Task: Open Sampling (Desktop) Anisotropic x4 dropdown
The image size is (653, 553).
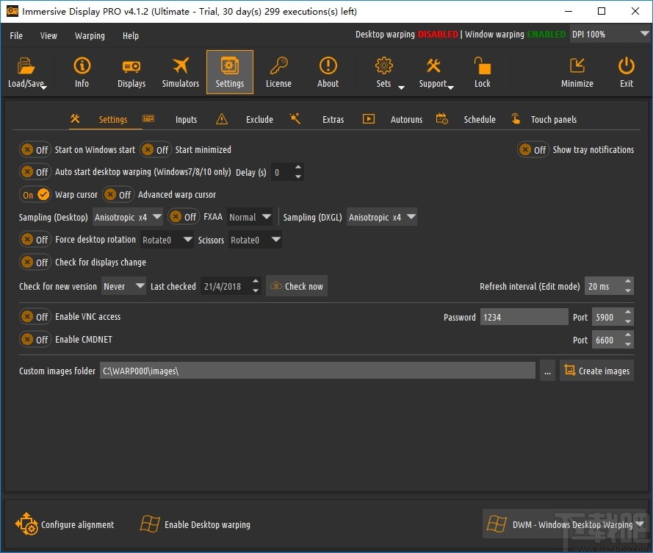Action: coord(127,217)
